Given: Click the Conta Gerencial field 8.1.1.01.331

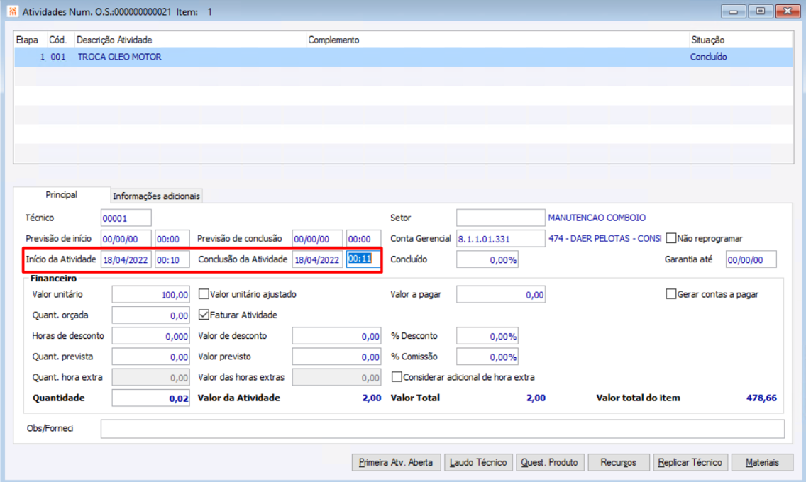Looking at the screenshot, I should click(501, 239).
